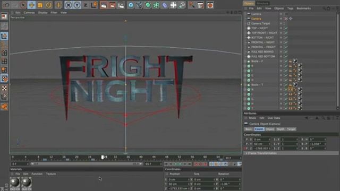This screenshot has height=191, width=340.
Task: Switch to the Target attributes tab
Action: 291,129
